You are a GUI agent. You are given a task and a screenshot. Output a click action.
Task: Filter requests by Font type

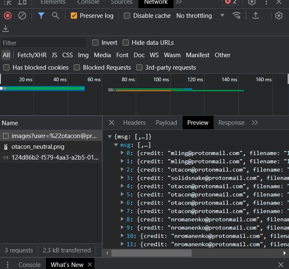122,55
